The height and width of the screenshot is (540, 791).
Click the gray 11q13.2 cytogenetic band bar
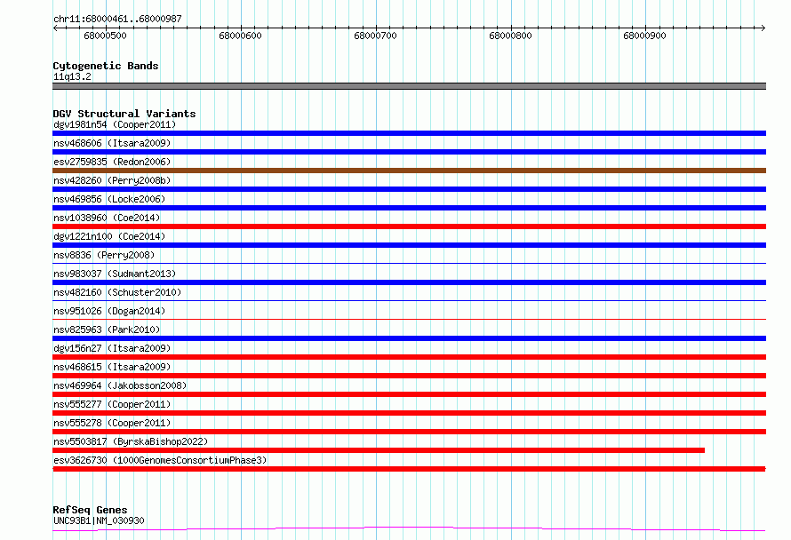[409, 86]
